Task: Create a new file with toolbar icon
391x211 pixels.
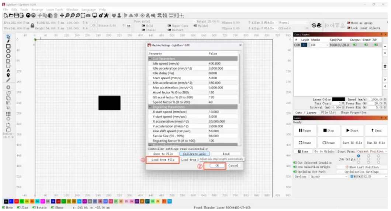Action: 6,15
